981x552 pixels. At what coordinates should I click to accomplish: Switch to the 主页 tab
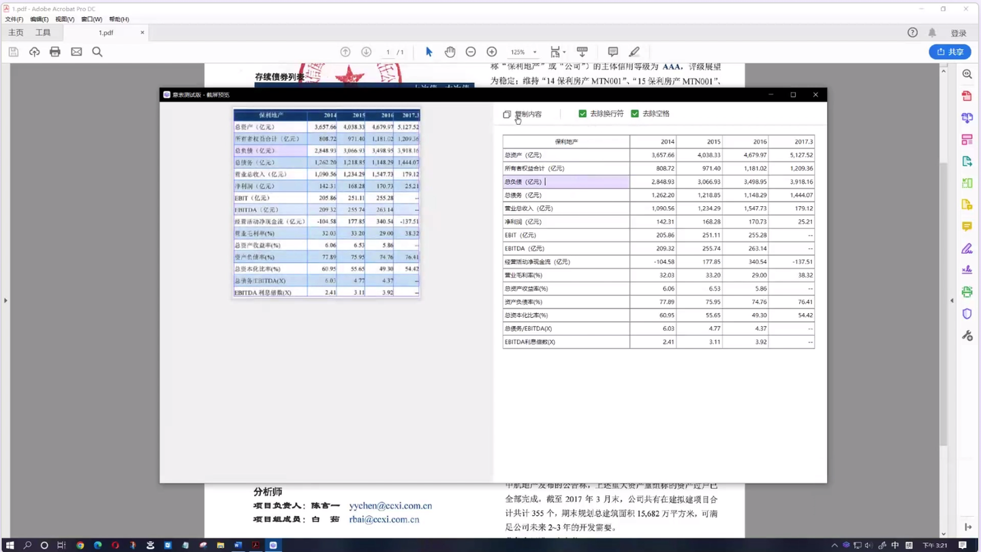15,32
